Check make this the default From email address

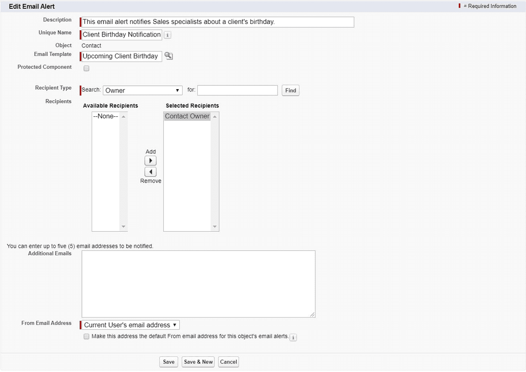[86, 336]
